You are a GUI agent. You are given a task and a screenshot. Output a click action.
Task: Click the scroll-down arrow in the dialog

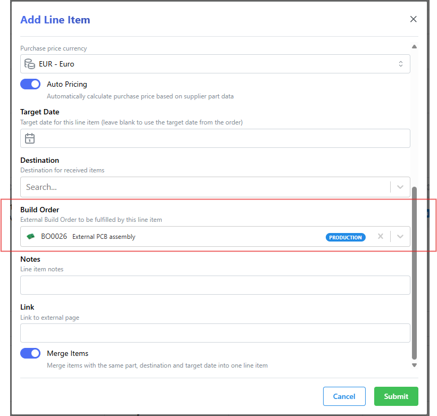click(x=414, y=365)
